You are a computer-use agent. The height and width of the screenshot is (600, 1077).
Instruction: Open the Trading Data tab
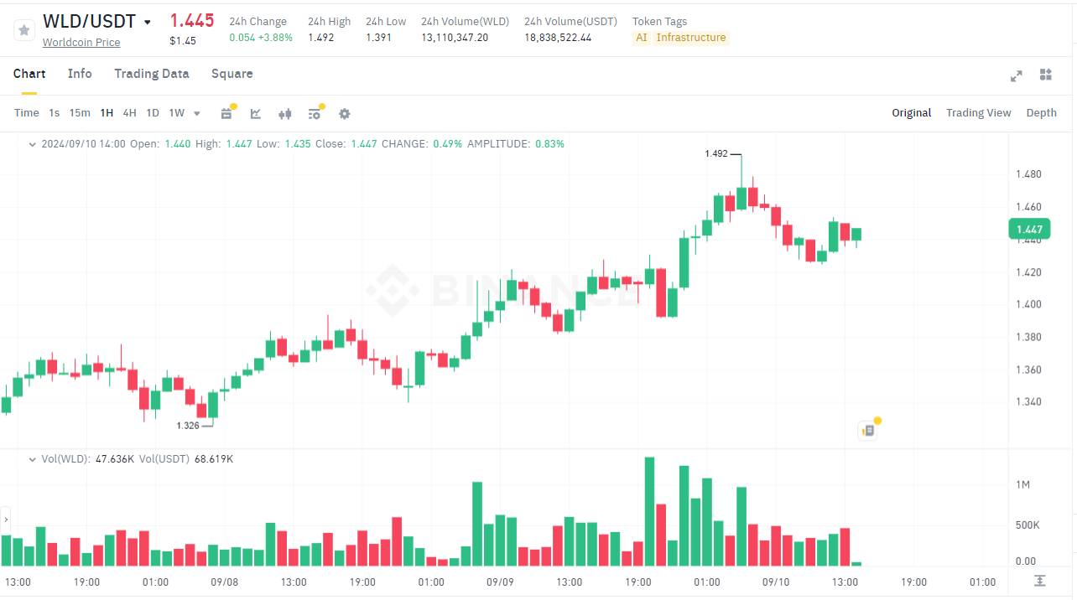(x=152, y=74)
